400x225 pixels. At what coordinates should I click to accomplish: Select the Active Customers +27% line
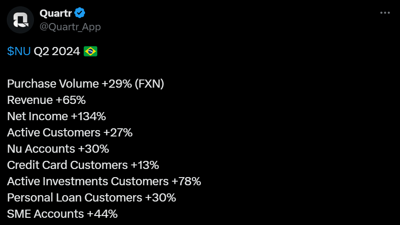click(70, 132)
